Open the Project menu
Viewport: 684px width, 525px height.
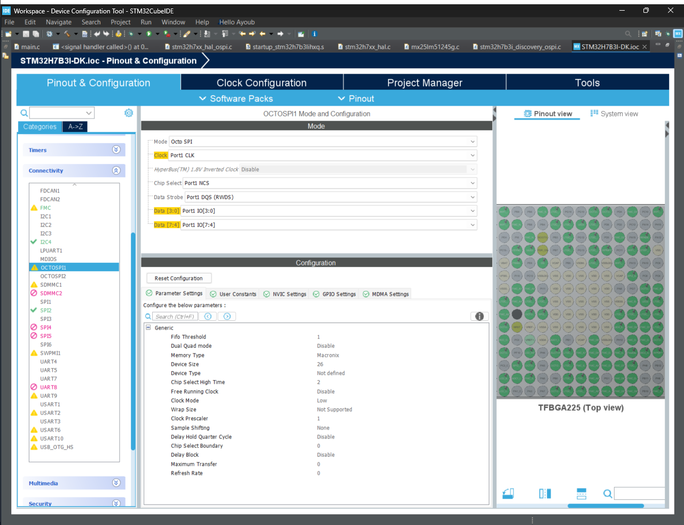[120, 22]
